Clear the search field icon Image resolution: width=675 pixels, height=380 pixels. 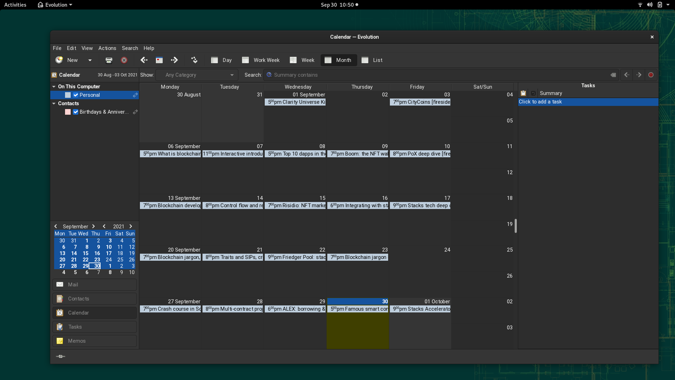tap(613, 75)
